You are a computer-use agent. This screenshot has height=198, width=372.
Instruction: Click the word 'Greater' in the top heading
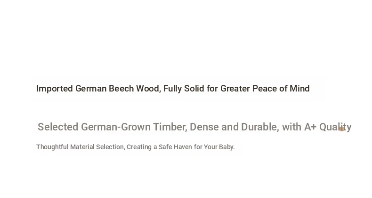[235, 89]
